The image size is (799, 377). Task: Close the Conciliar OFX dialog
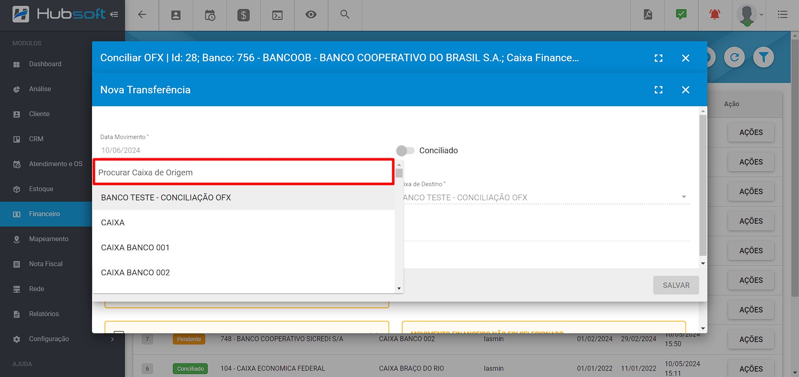pos(686,58)
